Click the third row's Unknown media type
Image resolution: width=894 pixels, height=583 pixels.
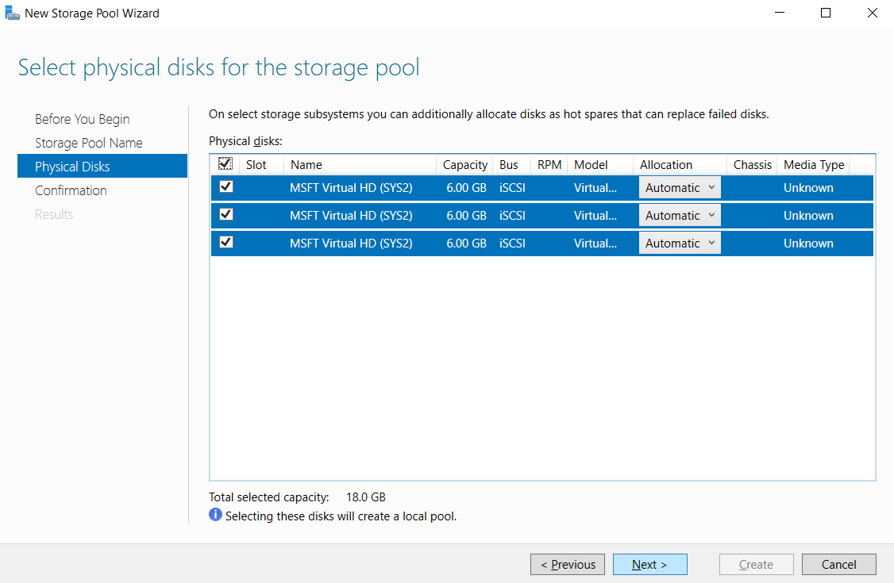click(x=808, y=244)
